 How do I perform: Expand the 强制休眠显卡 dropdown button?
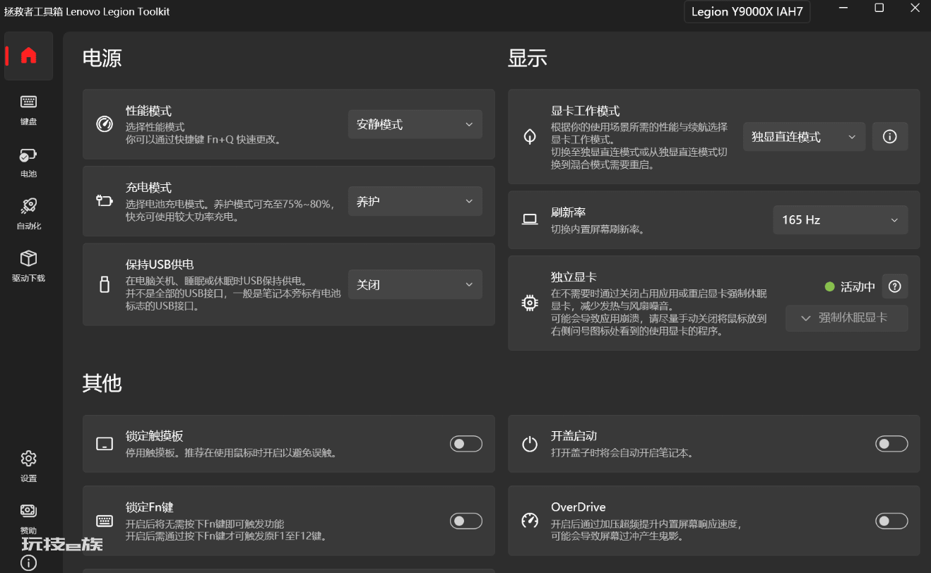[847, 318]
